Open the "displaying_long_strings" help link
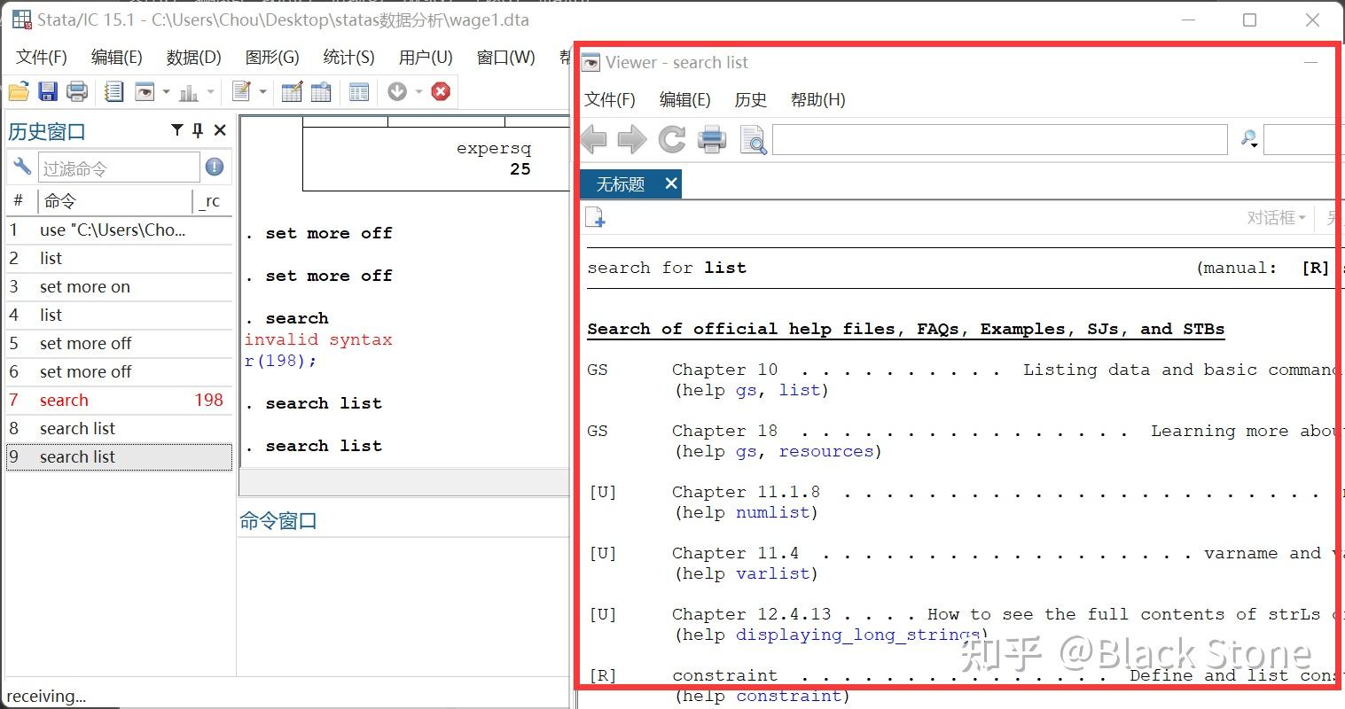The height and width of the screenshot is (709, 1345). click(x=856, y=635)
